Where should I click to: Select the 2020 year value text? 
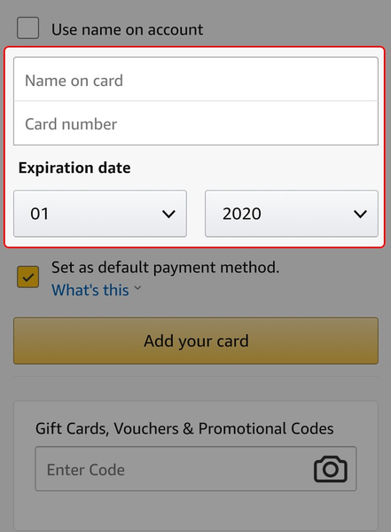242,214
